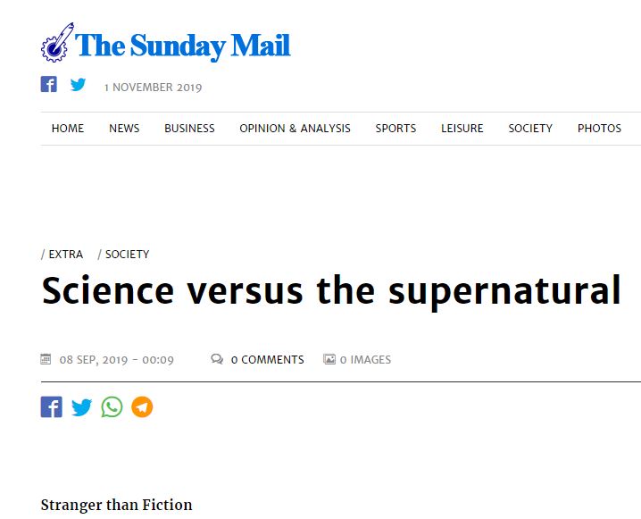Click The Sunday Mail logo
This screenshot has width=641, height=519.
tap(166, 45)
